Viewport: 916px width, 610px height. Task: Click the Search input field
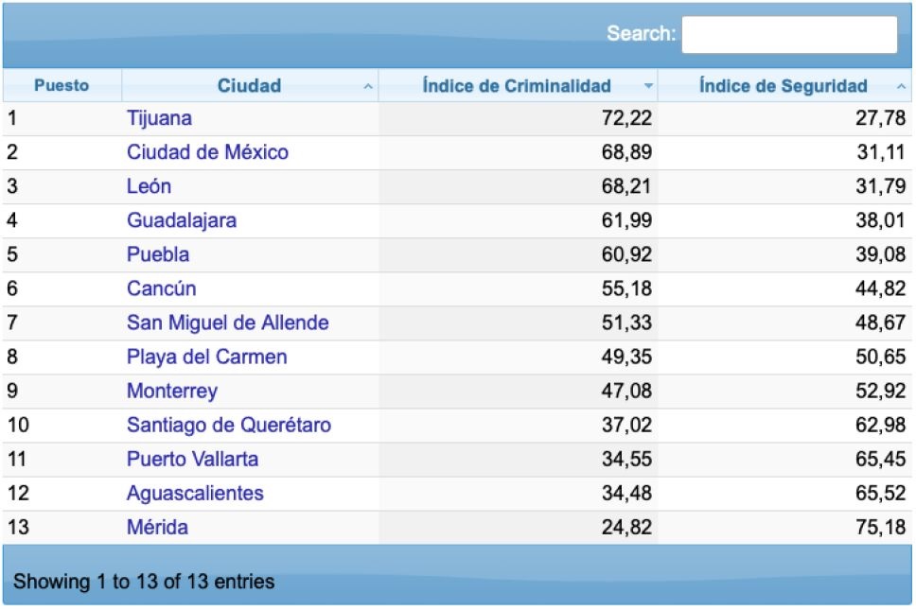[x=789, y=34]
